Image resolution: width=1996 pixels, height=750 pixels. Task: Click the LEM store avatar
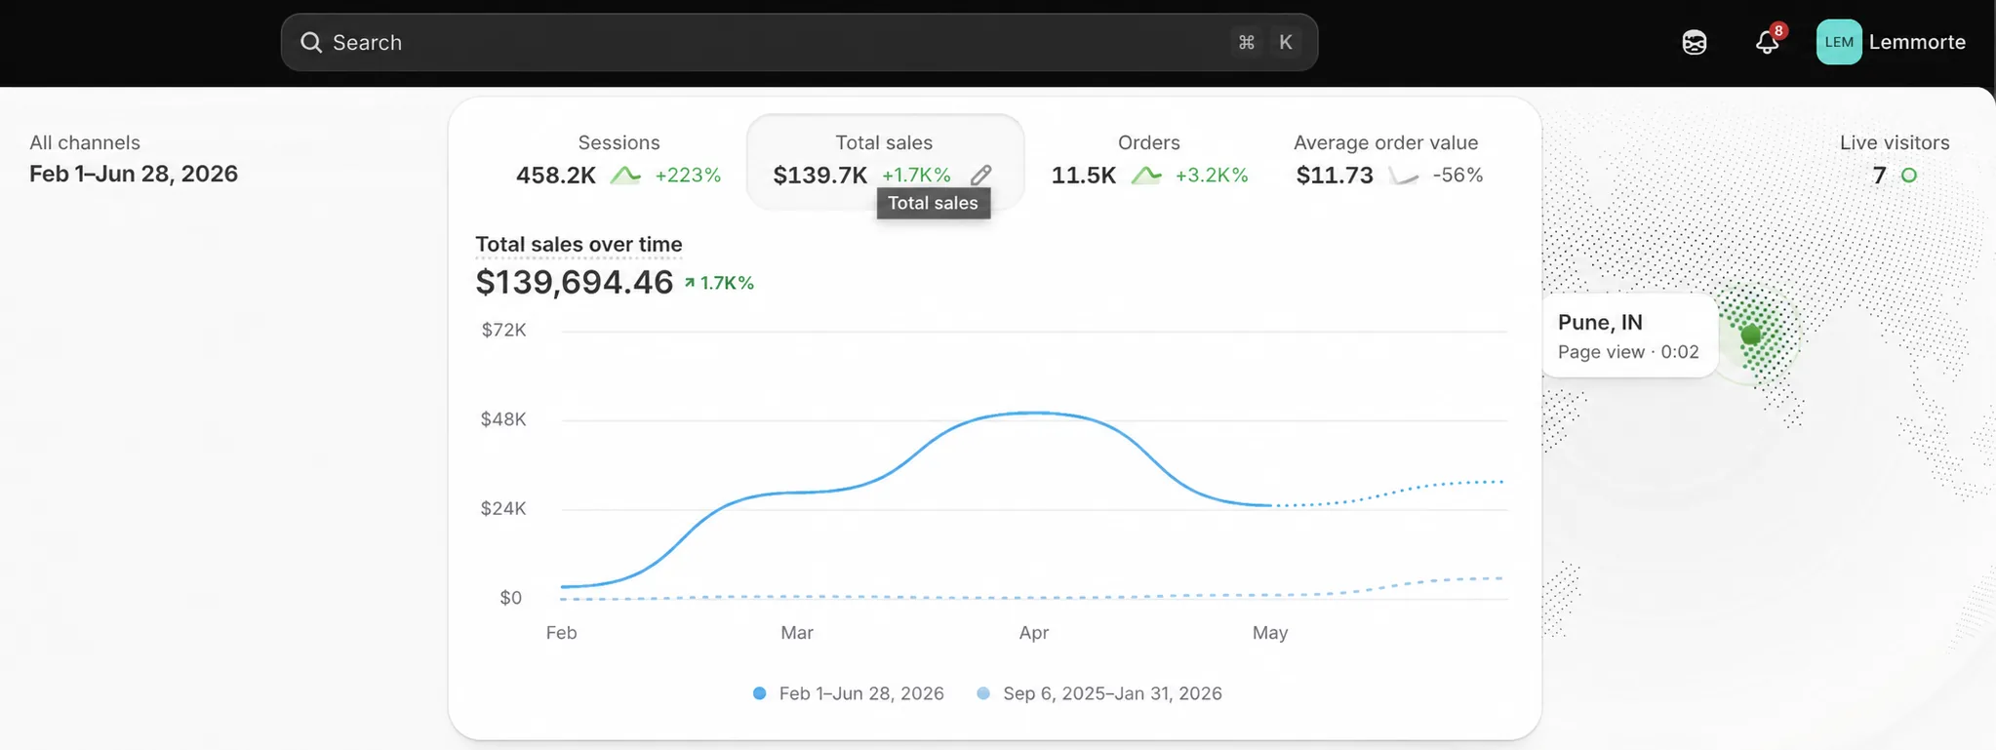click(1839, 42)
